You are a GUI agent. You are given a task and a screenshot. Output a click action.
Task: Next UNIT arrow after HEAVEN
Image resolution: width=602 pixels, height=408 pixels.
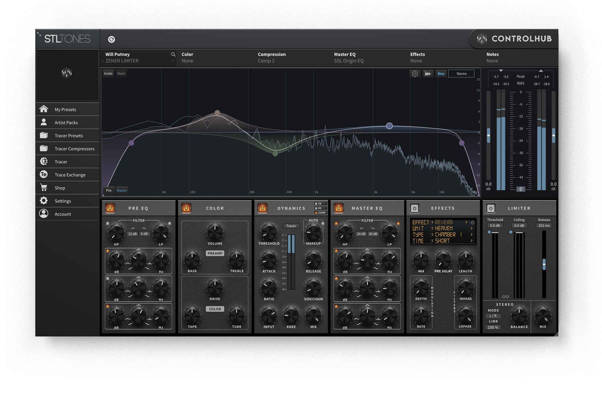[x=471, y=228]
